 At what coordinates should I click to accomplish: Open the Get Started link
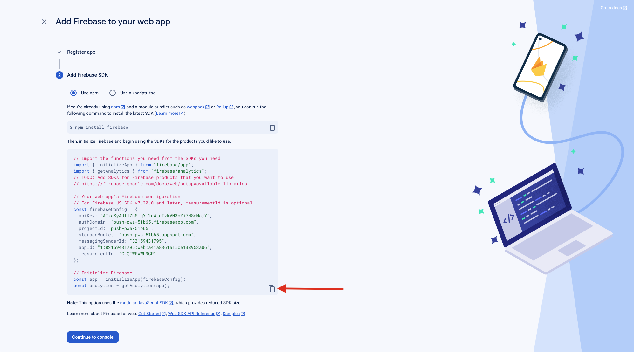point(149,314)
